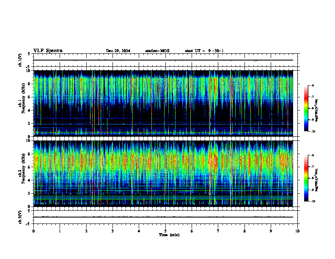Screen dimensions: 335x259
Task: Click the "VLF Spectra" plot title
Action: [48, 51]
